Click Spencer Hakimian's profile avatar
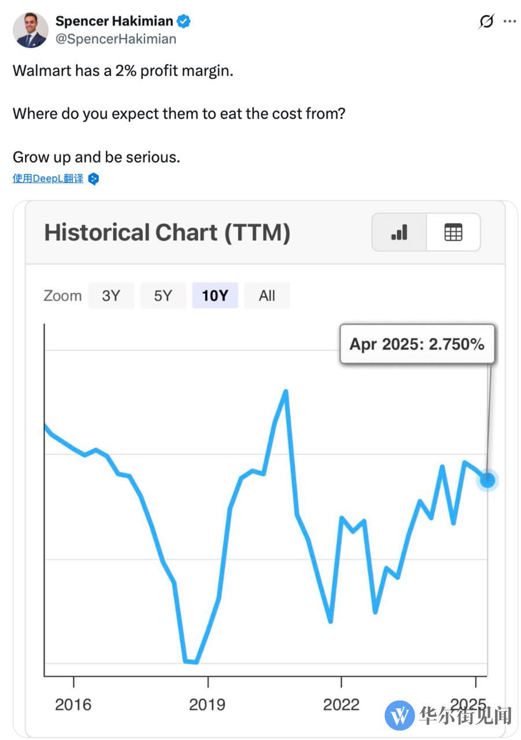 pyautogui.click(x=30, y=29)
